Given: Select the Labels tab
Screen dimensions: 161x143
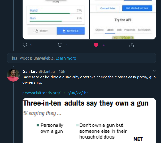Looking at the screenshot, I should (110, 30).
